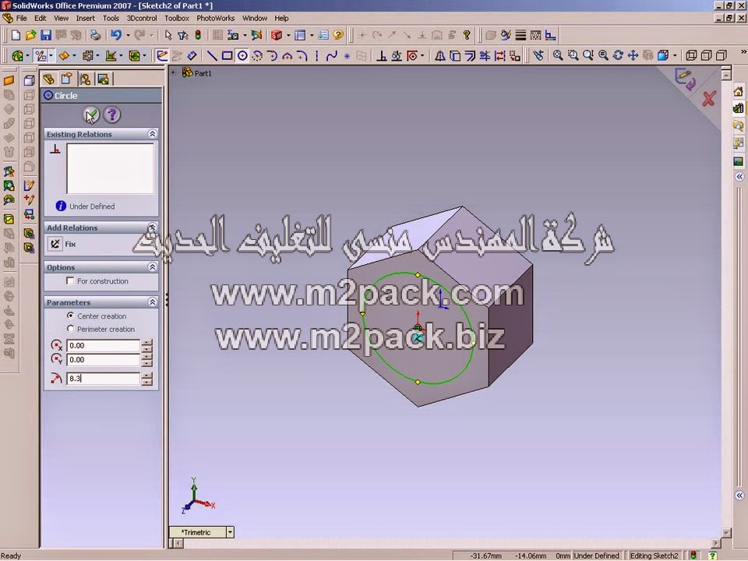Click the Open file folder icon
The height and width of the screenshot is (561, 748).
tap(30, 35)
